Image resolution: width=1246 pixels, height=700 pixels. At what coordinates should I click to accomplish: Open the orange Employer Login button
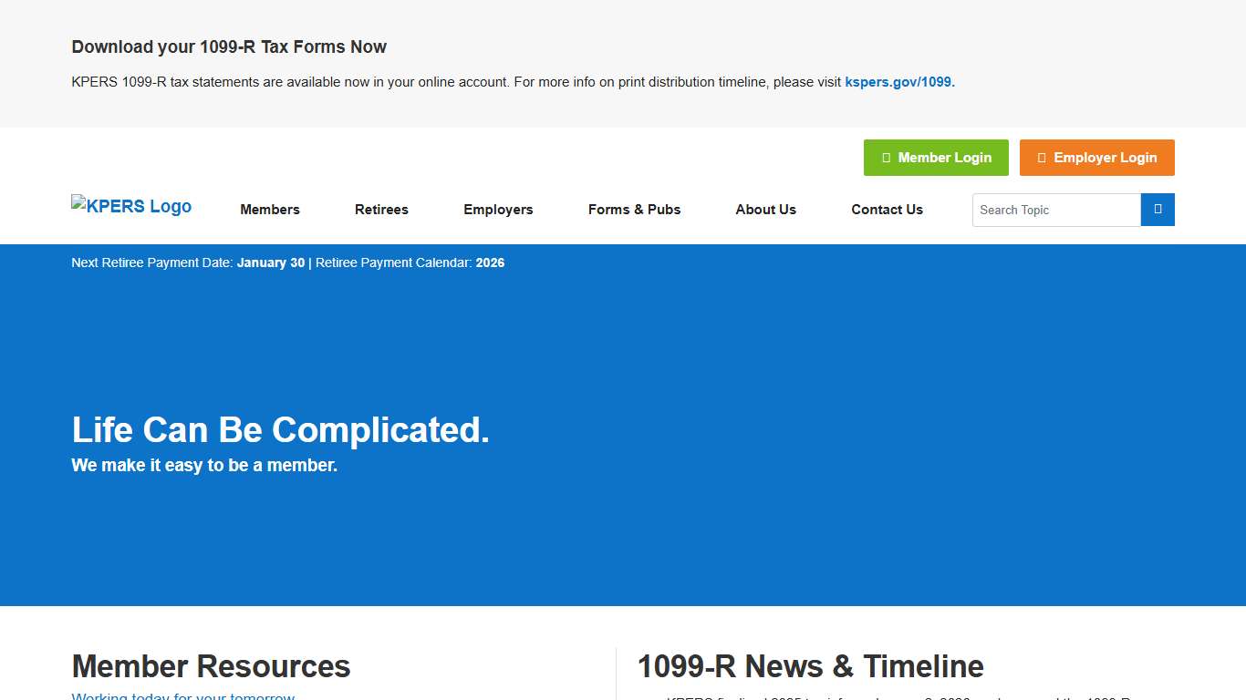(1096, 158)
